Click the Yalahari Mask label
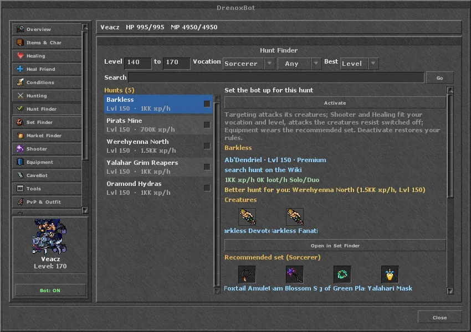Screen dimensions: 471x332 click(390, 288)
